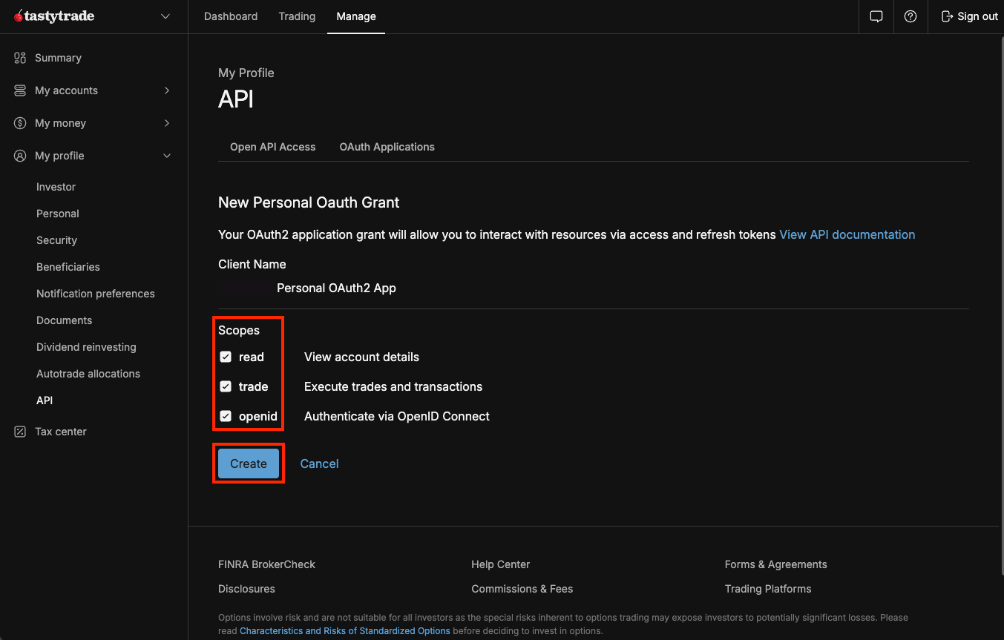Click the My profile person icon

coord(20,156)
